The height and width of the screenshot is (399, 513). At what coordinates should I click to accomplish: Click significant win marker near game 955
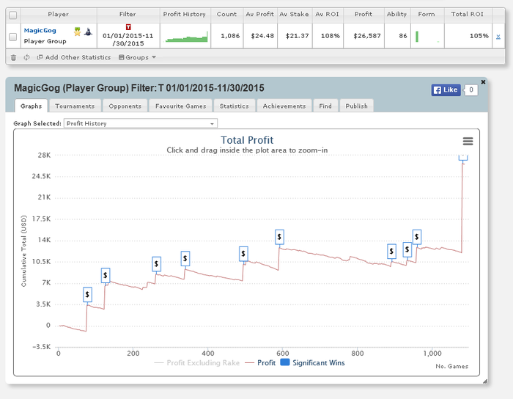[x=417, y=237]
